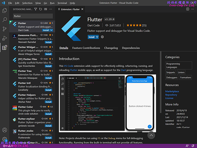Open extensions panel more actions menu
The width and height of the screenshot is (197, 148).
[x=51, y=9]
